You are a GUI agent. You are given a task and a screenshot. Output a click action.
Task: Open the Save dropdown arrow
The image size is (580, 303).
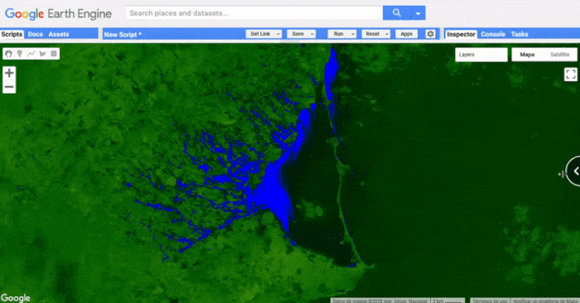click(x=312, y=34)
